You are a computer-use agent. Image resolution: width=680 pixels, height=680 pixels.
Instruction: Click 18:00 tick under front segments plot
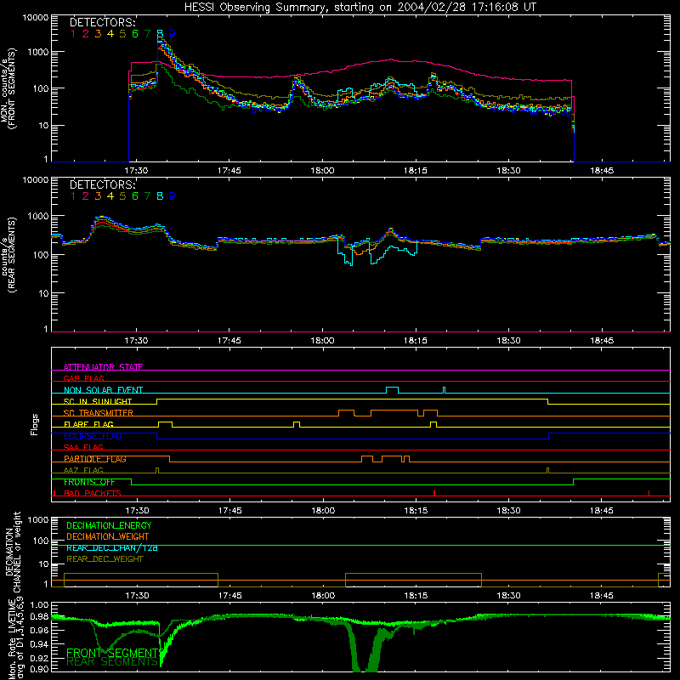[x=322, y=171]
